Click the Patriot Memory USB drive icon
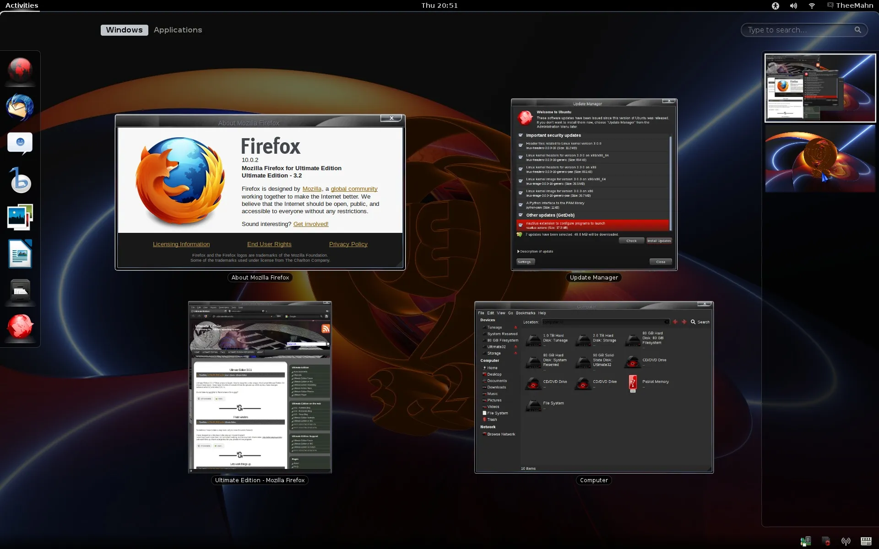Image resolution: width=879 pixels, height=549 pixels. (633, 383)
